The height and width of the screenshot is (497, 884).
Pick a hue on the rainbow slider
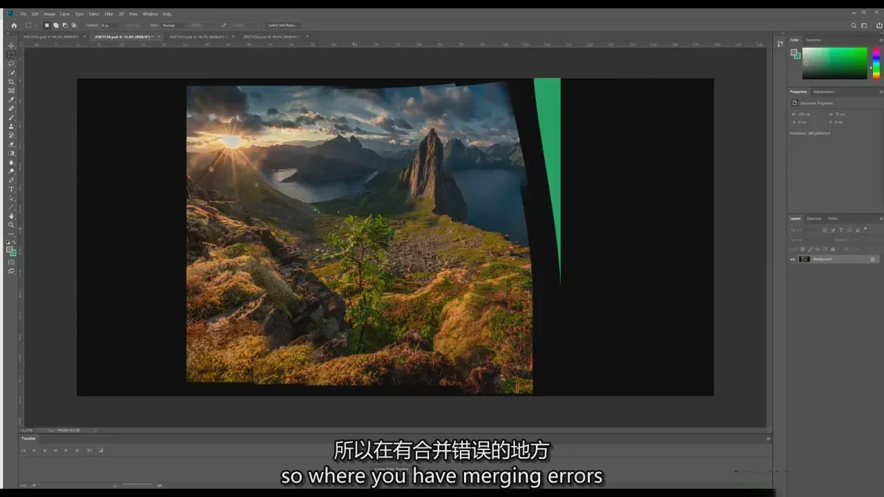876,63
